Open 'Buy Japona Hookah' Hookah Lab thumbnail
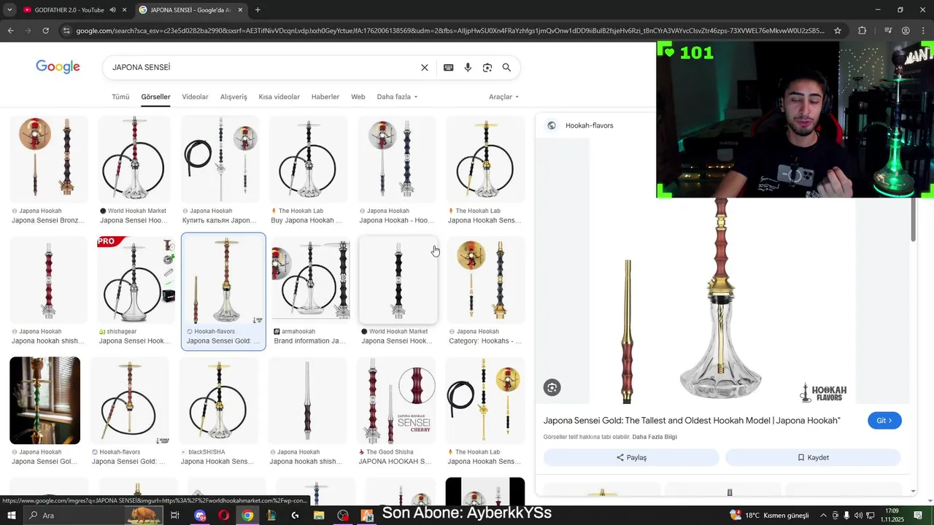Viewport: 934px width, 525px height. [308, 170]
